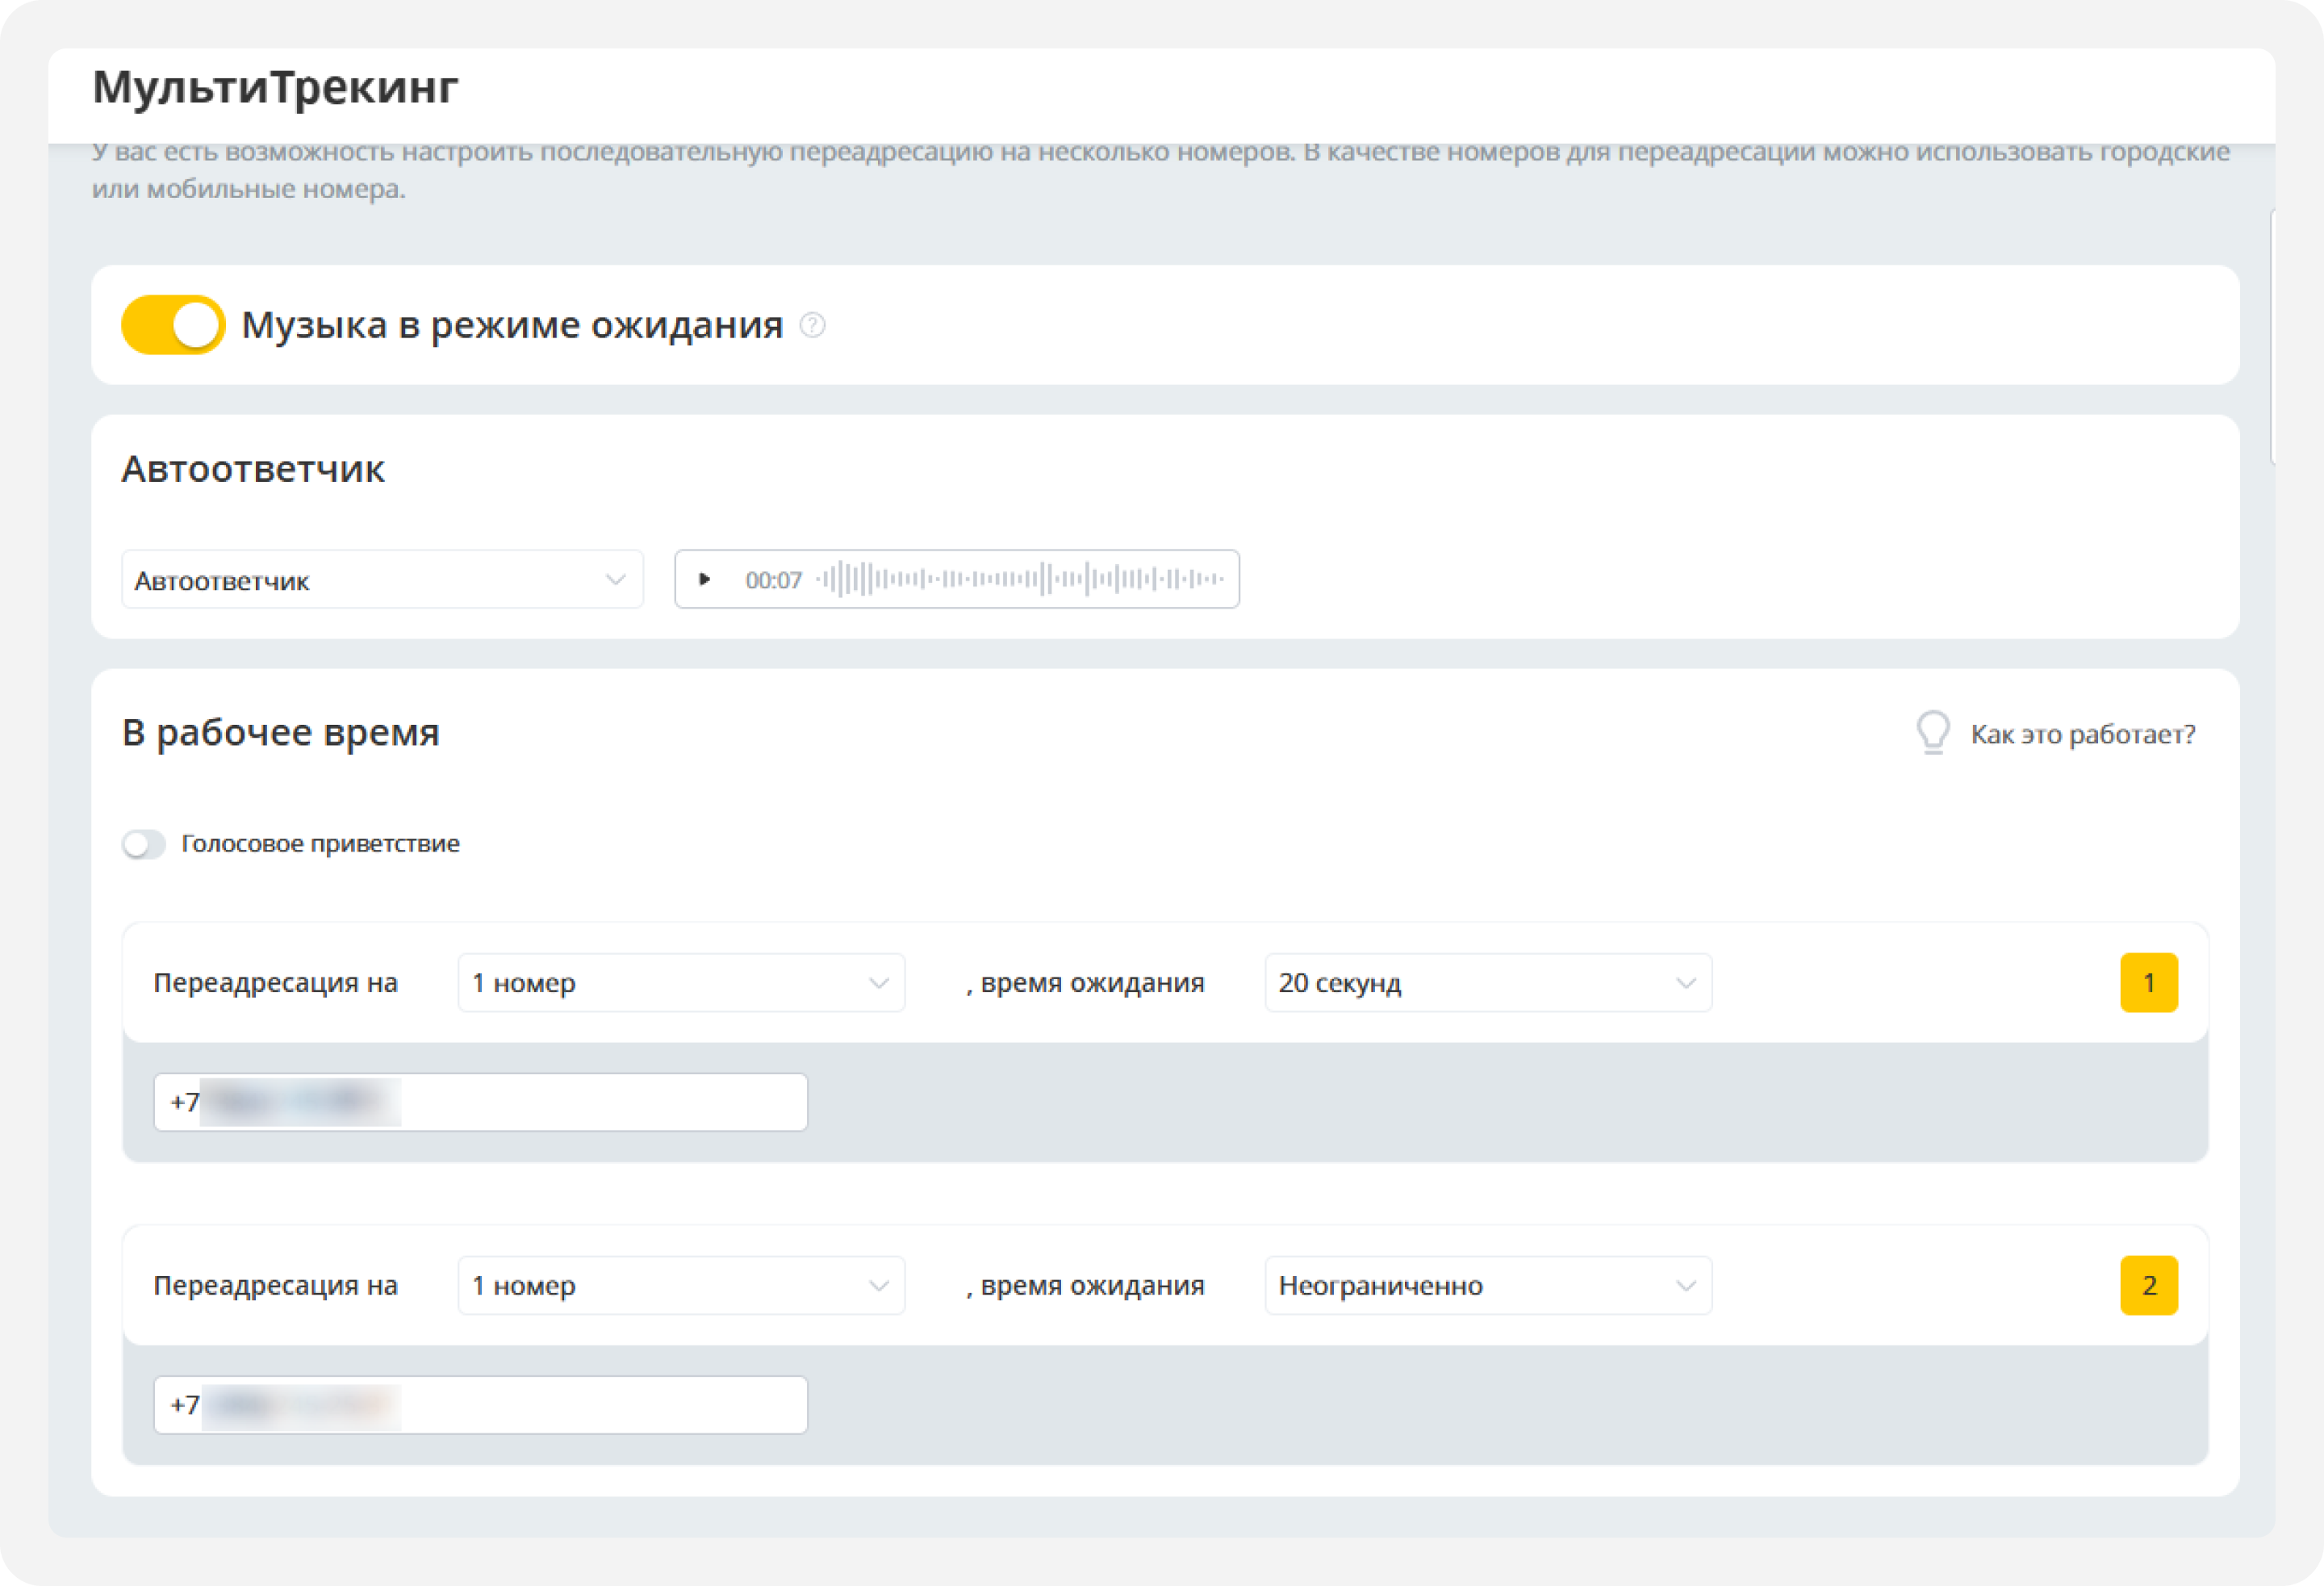
Task: Click the help icon next to hold music
Action: coord(813,325)
